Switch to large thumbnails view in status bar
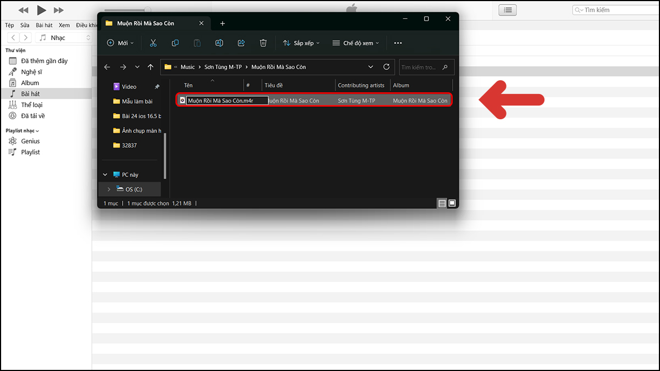This screenshot has height=371, width=660. pos(452,203)
